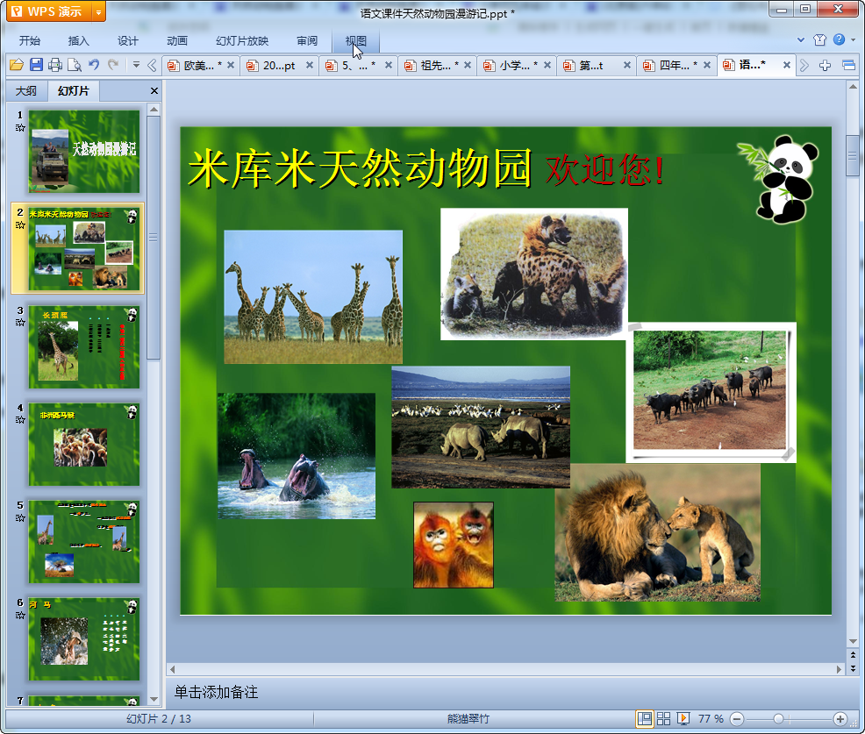The image size is (865, 734).
Task: Click the Print icon in quick toolbar
Action: point(55,65)
